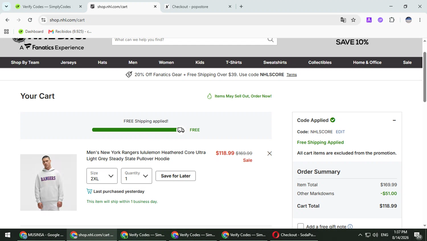
Task: Open a new browser tab
Action: [241, 7]
